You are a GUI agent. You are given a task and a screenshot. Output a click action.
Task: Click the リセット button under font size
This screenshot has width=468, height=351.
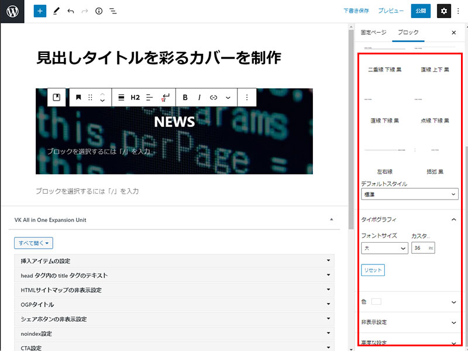[x=373, y=270]
